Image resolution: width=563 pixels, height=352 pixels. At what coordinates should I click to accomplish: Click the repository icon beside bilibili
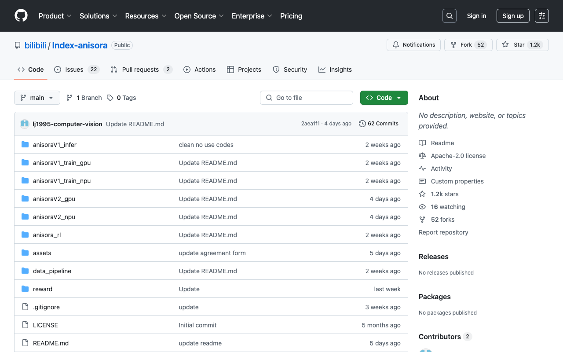point(18,45)
